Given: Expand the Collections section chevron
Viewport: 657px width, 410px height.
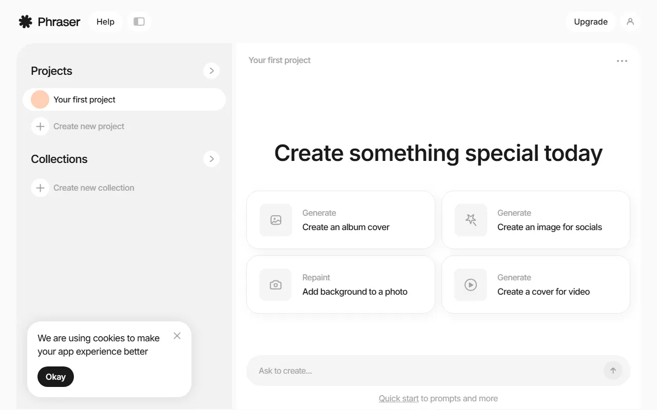Looking at the screenshot, I should tap(211, 159).
